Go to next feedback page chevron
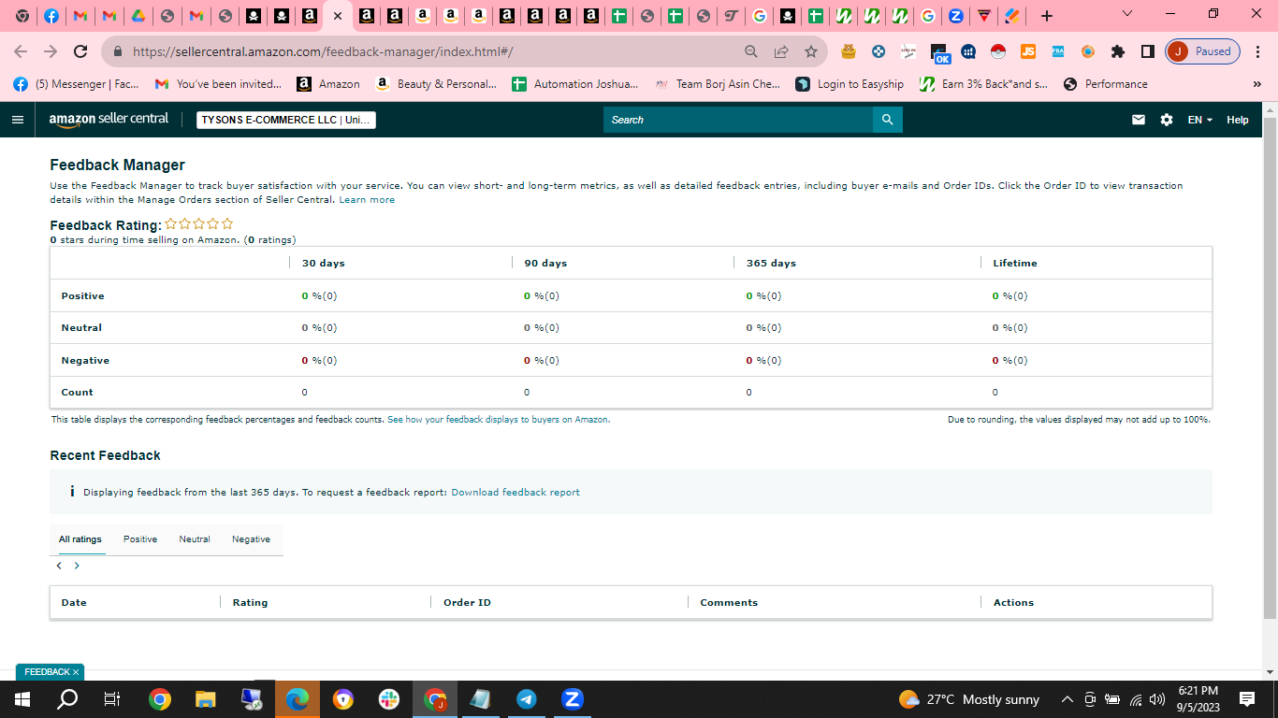This screenshot has height=718, width=1278. pyautogui.click(x=77, y=566)
